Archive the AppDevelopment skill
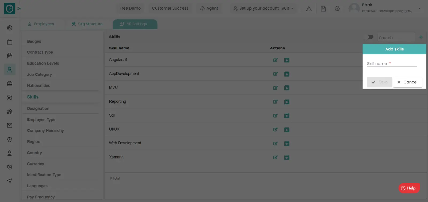Screen dimensions: 428x202 (x=286, y=74)
